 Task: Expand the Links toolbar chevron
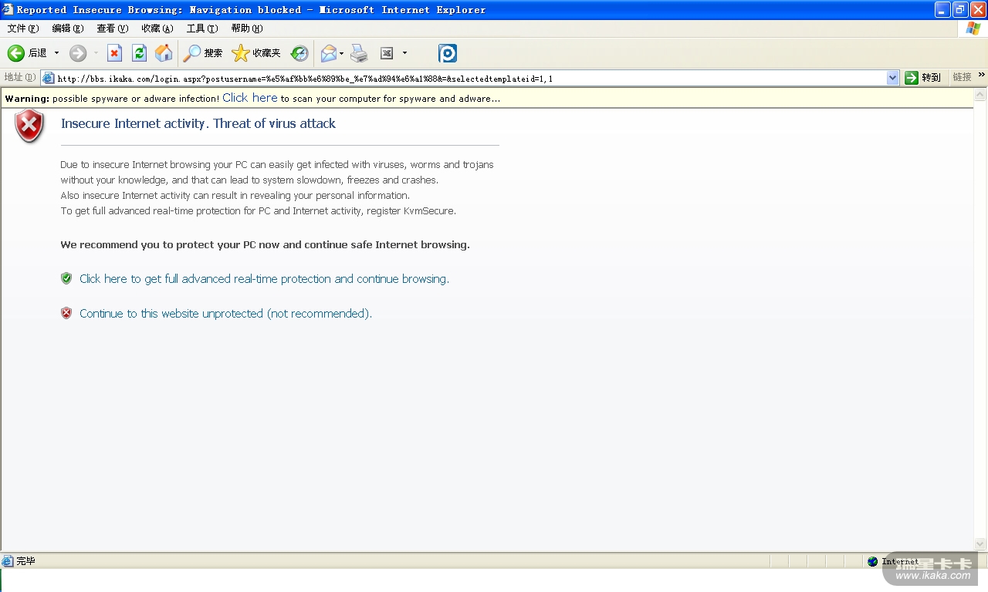point(982,76)
